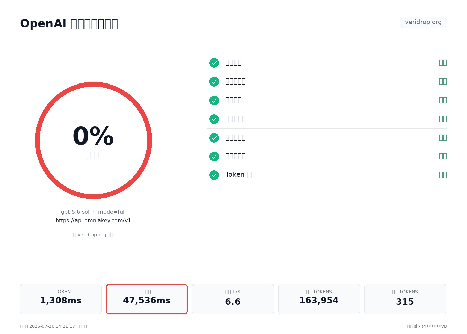Select the 315 TOKENS card
Screen dimensions: 467x334
tap(405, 299)
